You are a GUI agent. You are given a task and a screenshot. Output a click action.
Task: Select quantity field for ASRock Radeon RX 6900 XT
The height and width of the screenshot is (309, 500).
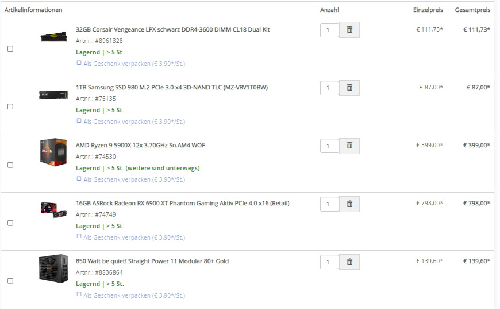point(329,204)
